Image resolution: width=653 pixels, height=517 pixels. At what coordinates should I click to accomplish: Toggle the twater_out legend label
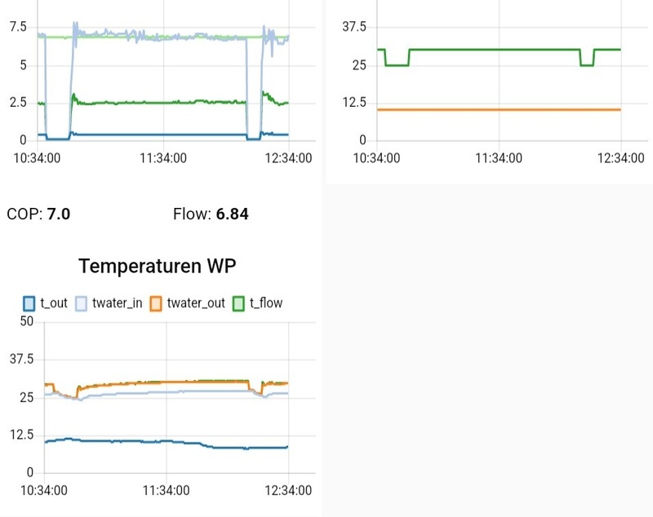196,303
